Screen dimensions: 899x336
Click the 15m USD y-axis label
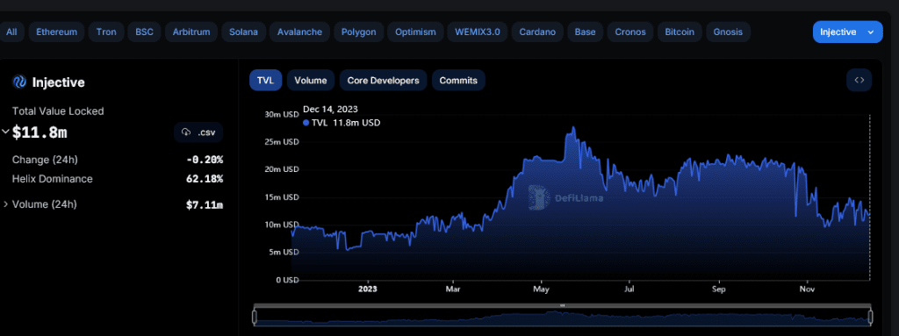[x=282, y=197]
